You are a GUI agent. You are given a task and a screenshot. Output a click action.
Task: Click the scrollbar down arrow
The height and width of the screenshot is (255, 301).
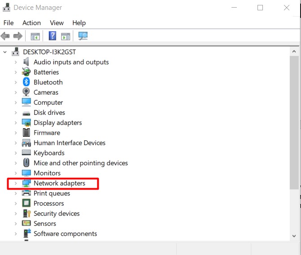tap(294, 235)
